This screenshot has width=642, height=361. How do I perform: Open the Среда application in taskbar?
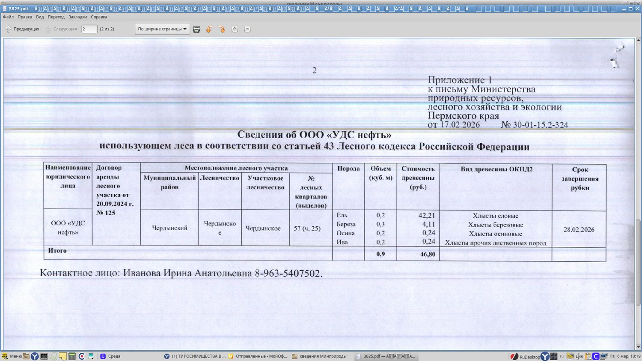[110, 356]
